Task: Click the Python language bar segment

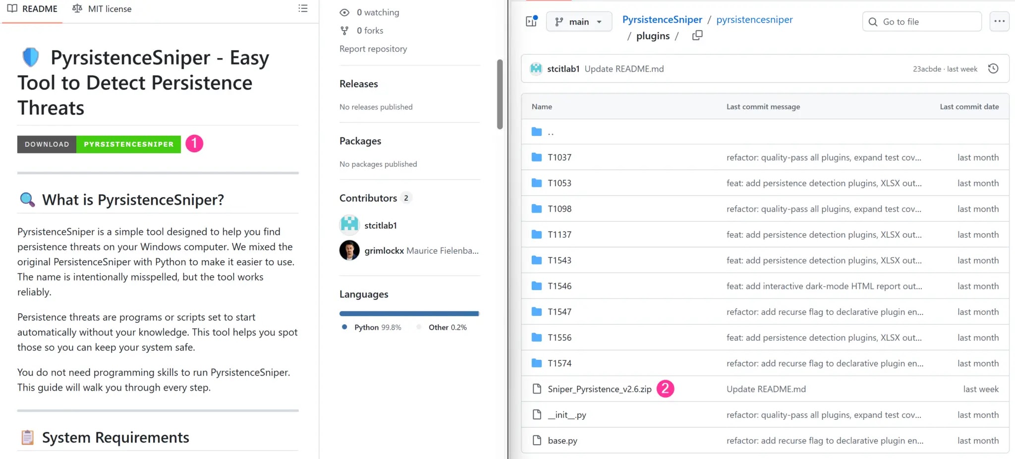Action: [409, 314]
